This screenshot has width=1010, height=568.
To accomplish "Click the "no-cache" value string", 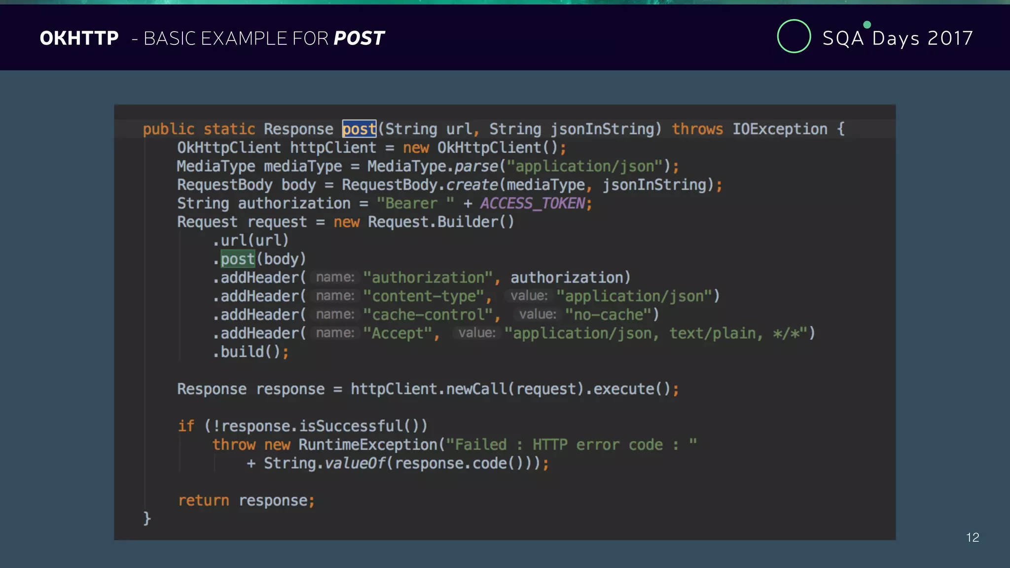I will (x=609, y=315).
